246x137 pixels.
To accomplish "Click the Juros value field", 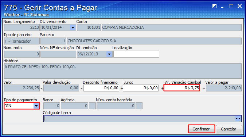I will pos(141,88).
